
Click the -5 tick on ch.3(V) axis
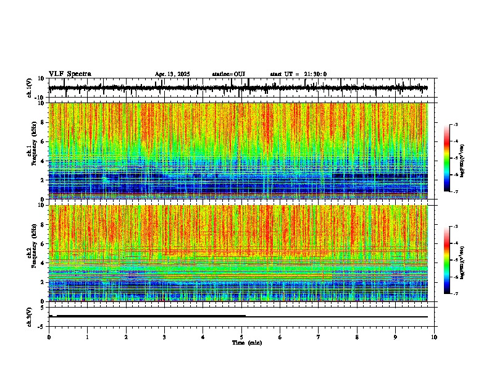[41, 327]
